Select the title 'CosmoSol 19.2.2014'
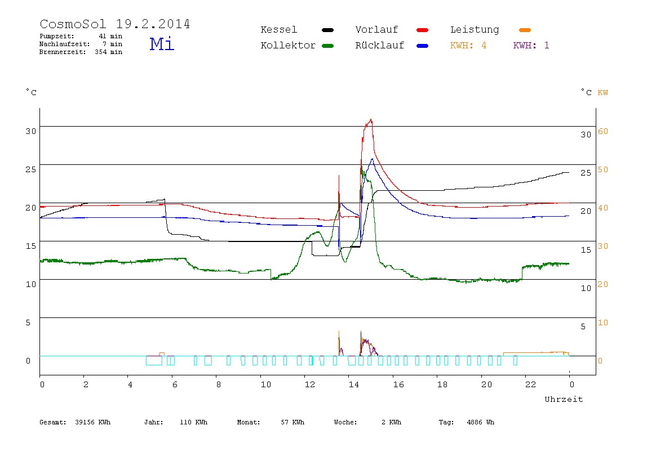The width and height of the screenshot is (647, 457). coord(115,24)
